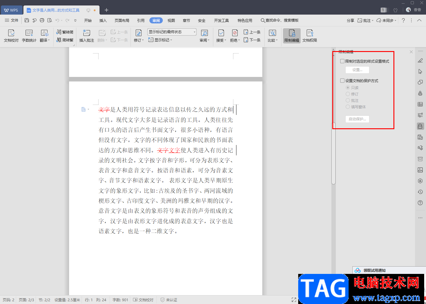Click the 设置... button in panel
This screenshot has height=304, width=426.
click(357, 70)
